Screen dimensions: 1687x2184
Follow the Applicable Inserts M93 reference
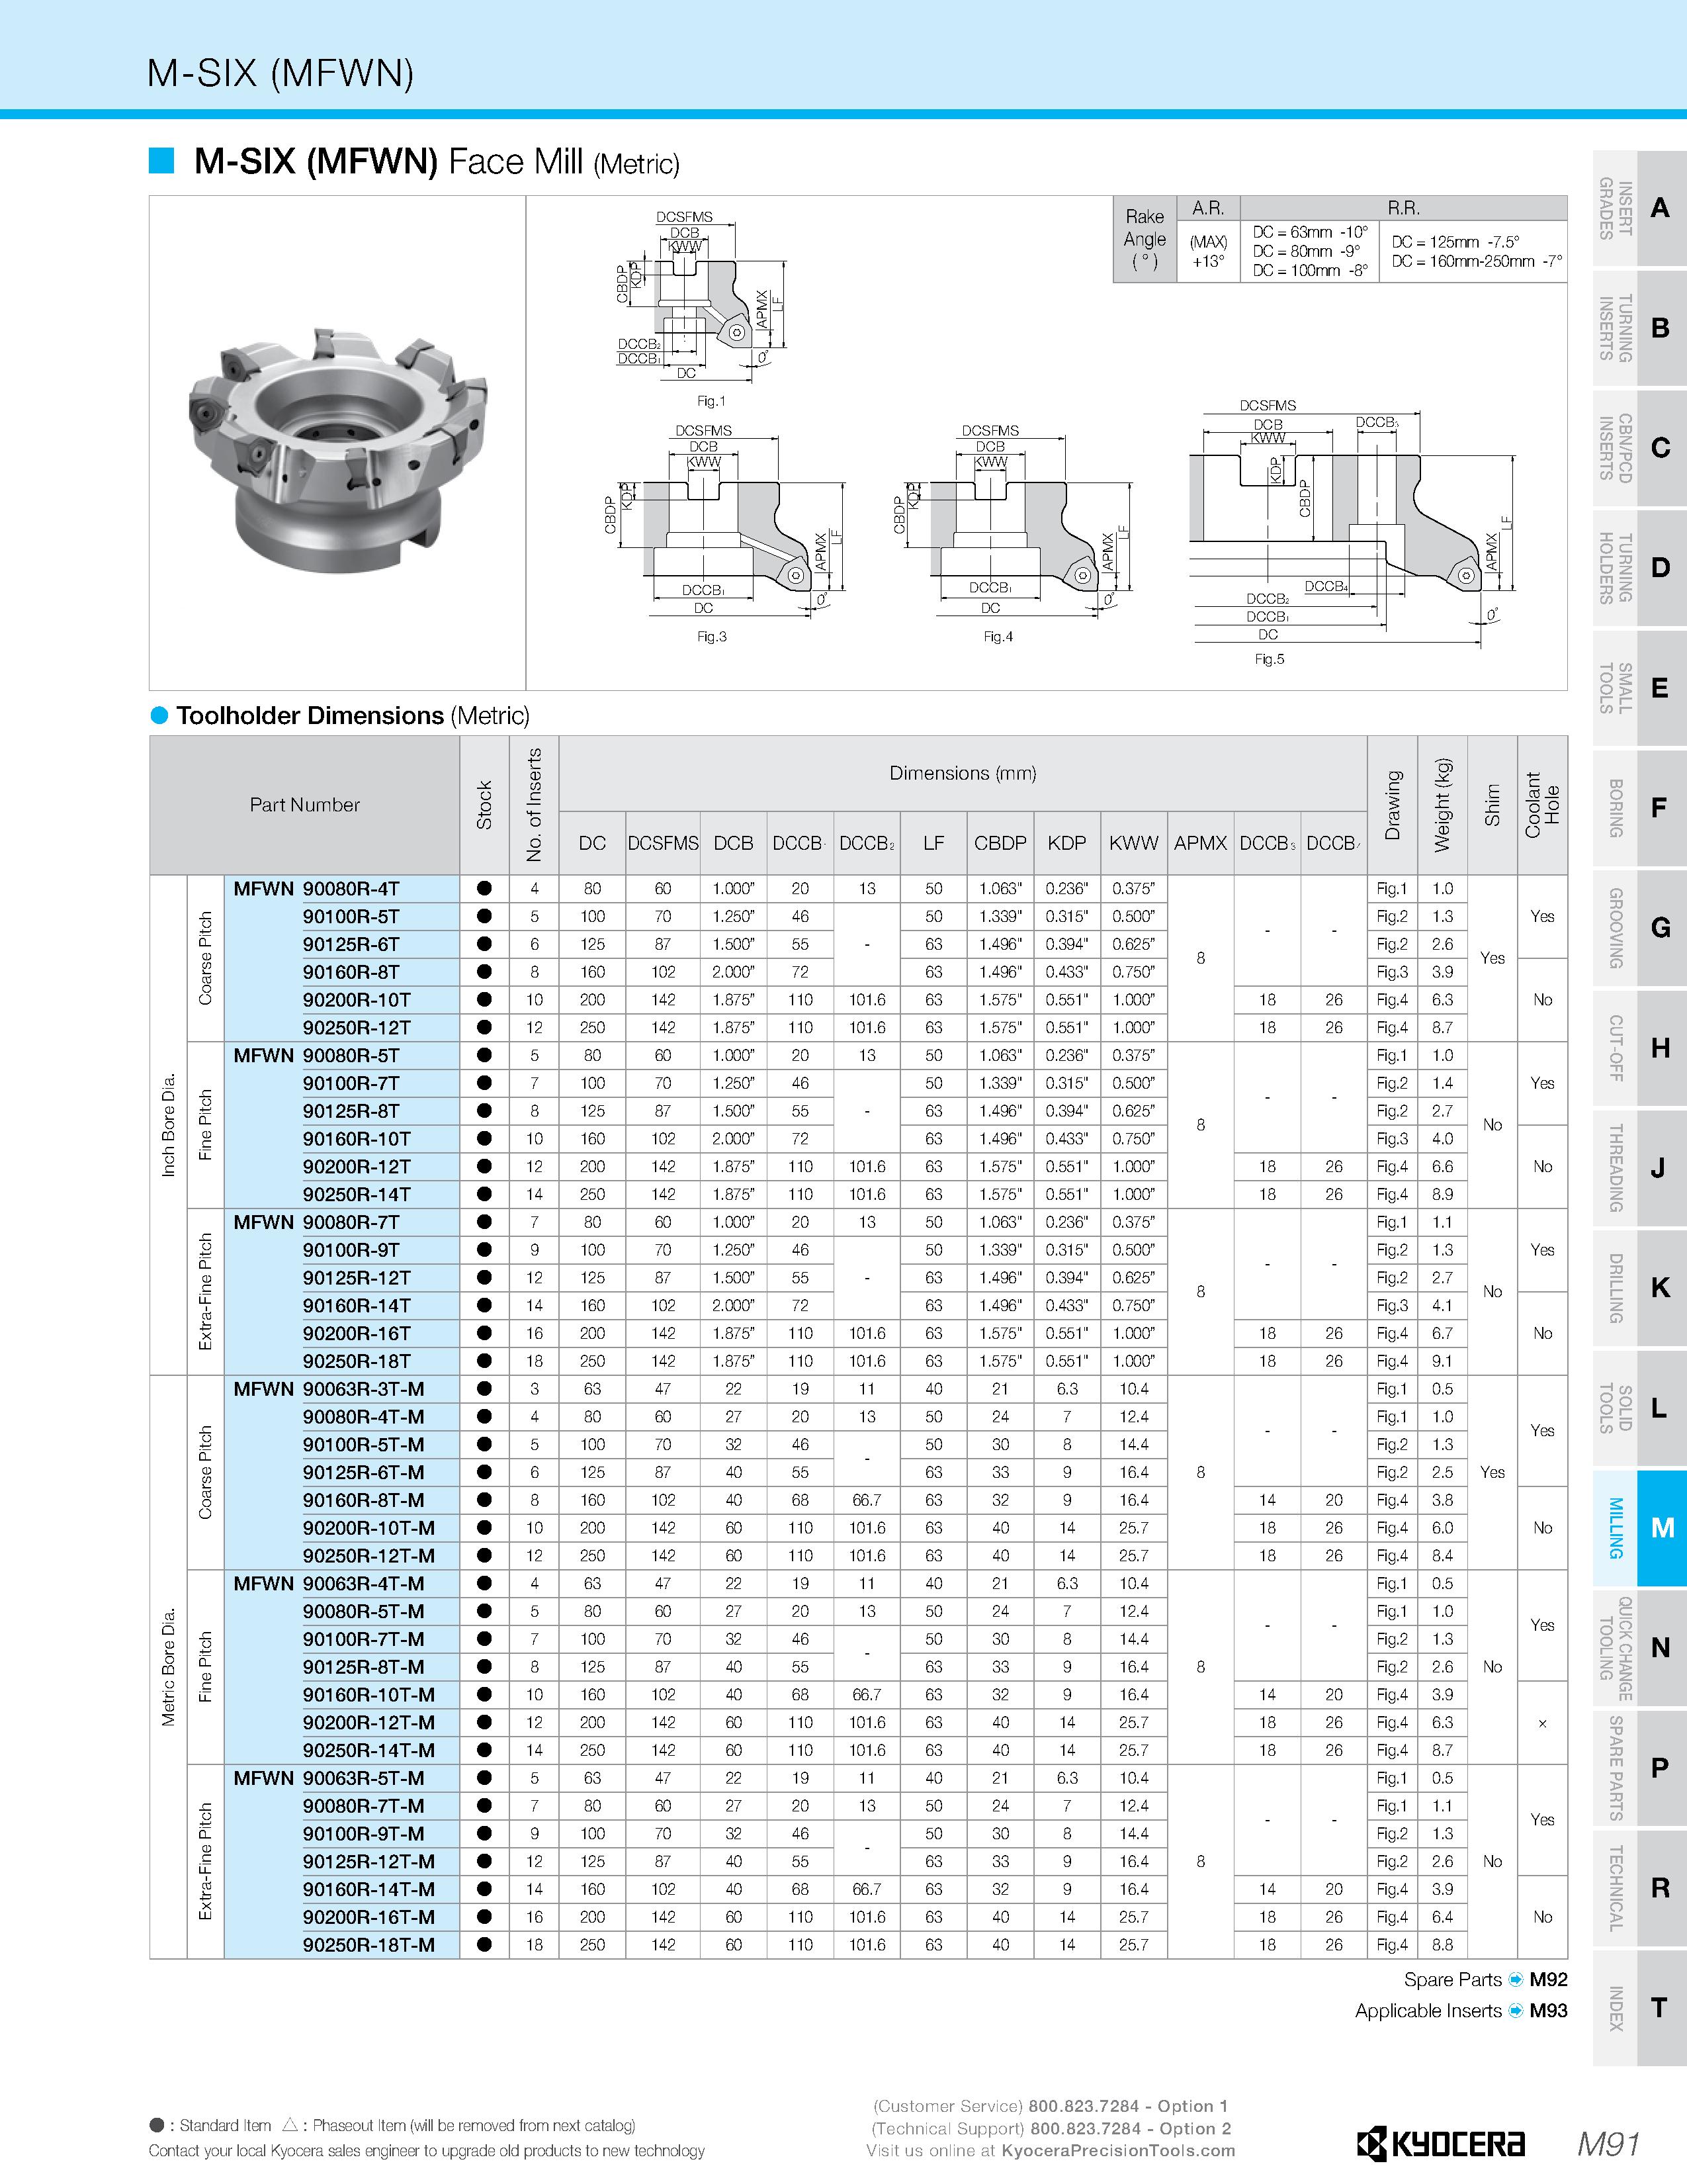[x=1461, y=2010]
